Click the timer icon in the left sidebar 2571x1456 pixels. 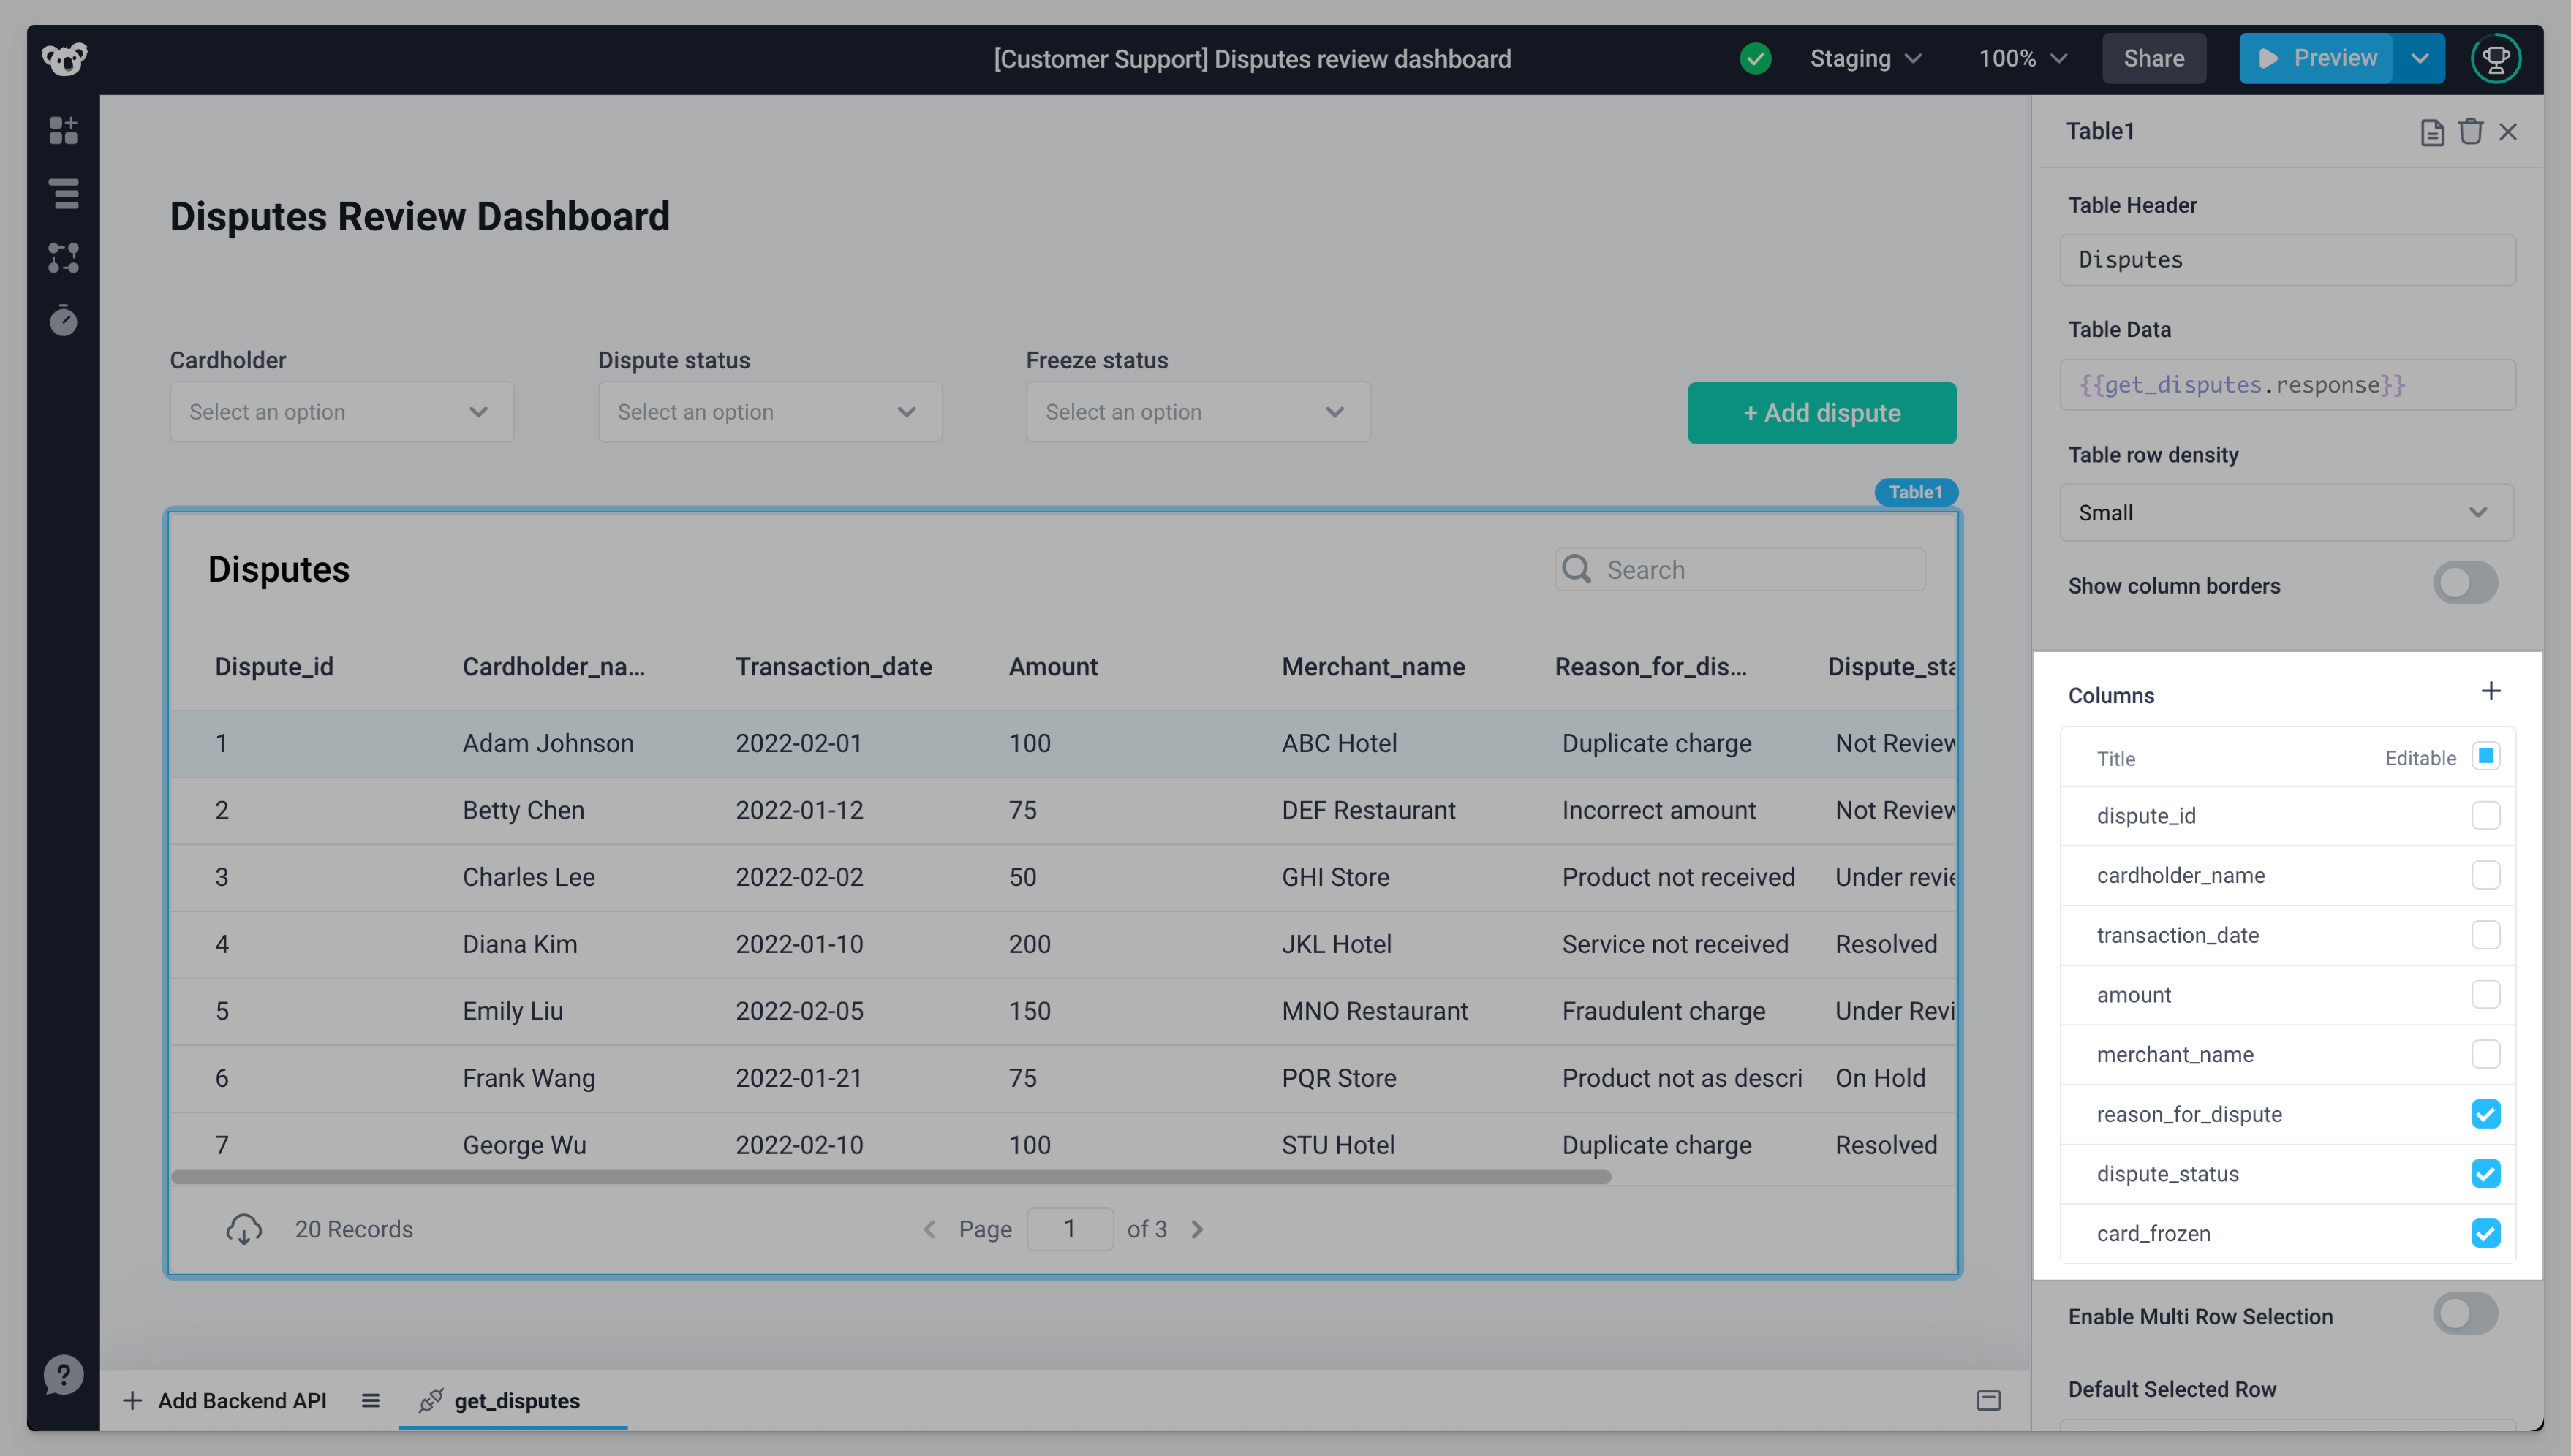point(63,320)
